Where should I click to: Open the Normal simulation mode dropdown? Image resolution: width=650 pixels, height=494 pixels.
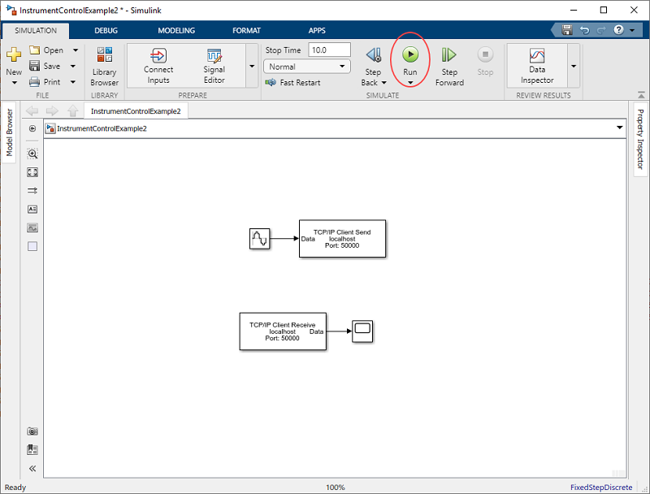tap(307, 67)
